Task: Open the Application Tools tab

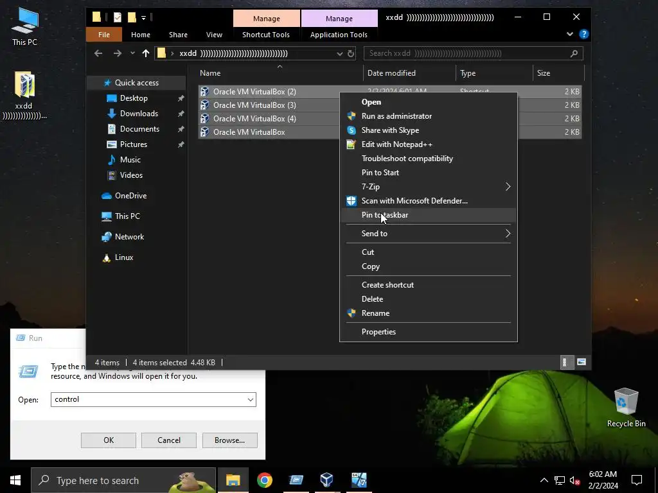Action: [339, 35]
